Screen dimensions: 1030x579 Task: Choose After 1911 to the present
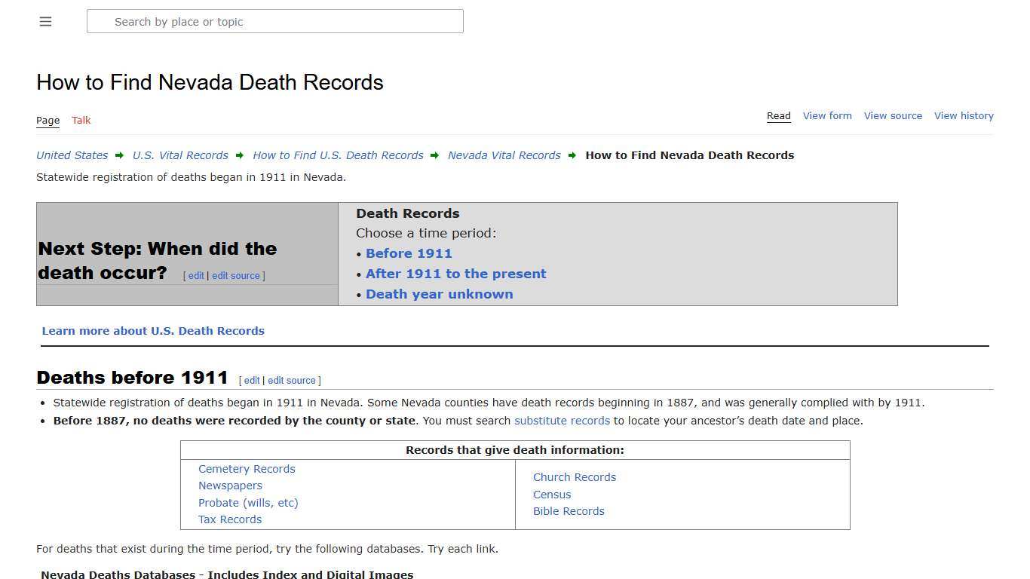point(455,274)
